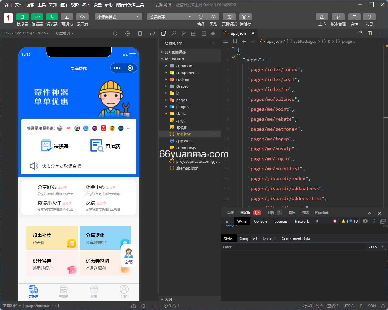Click the compile (编译) refresh icon

pos(201,17)
